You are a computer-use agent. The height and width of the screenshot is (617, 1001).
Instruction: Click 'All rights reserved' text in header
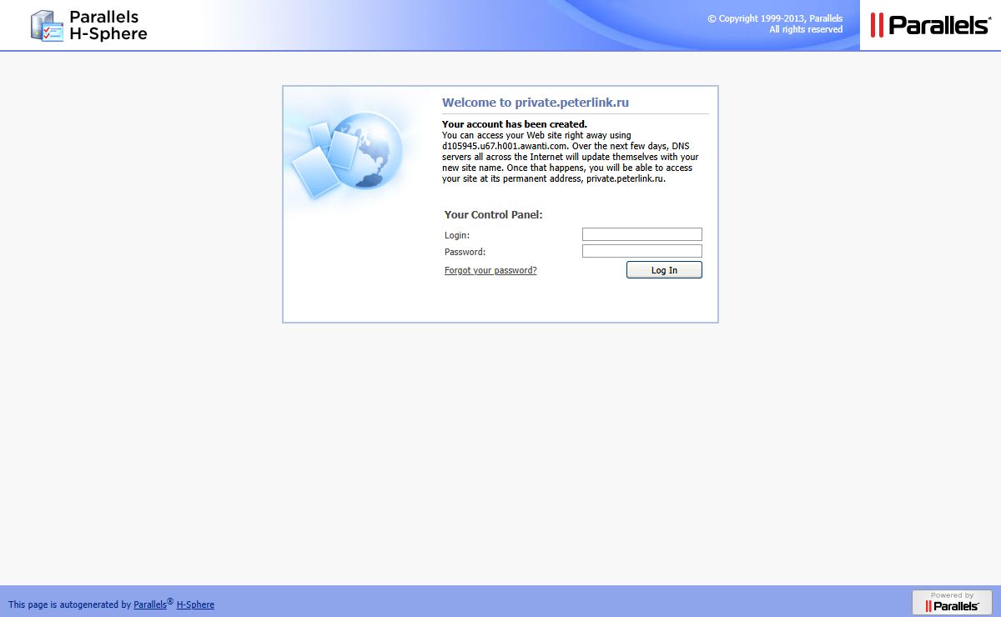(x=806, y=29)
